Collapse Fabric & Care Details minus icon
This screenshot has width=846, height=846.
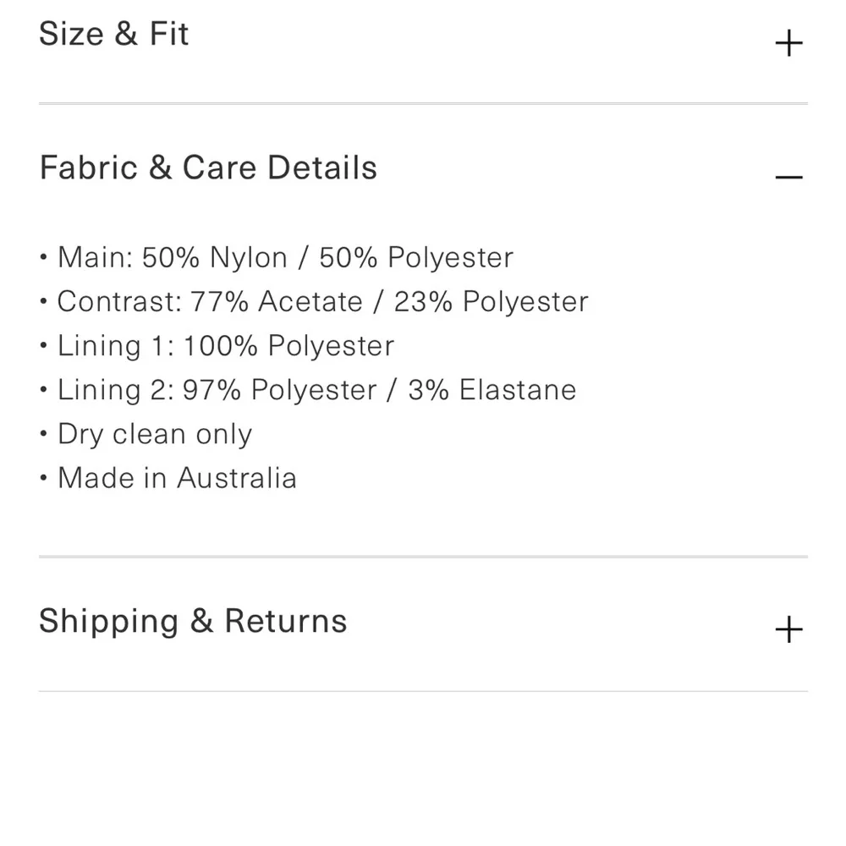pos(788,177)
